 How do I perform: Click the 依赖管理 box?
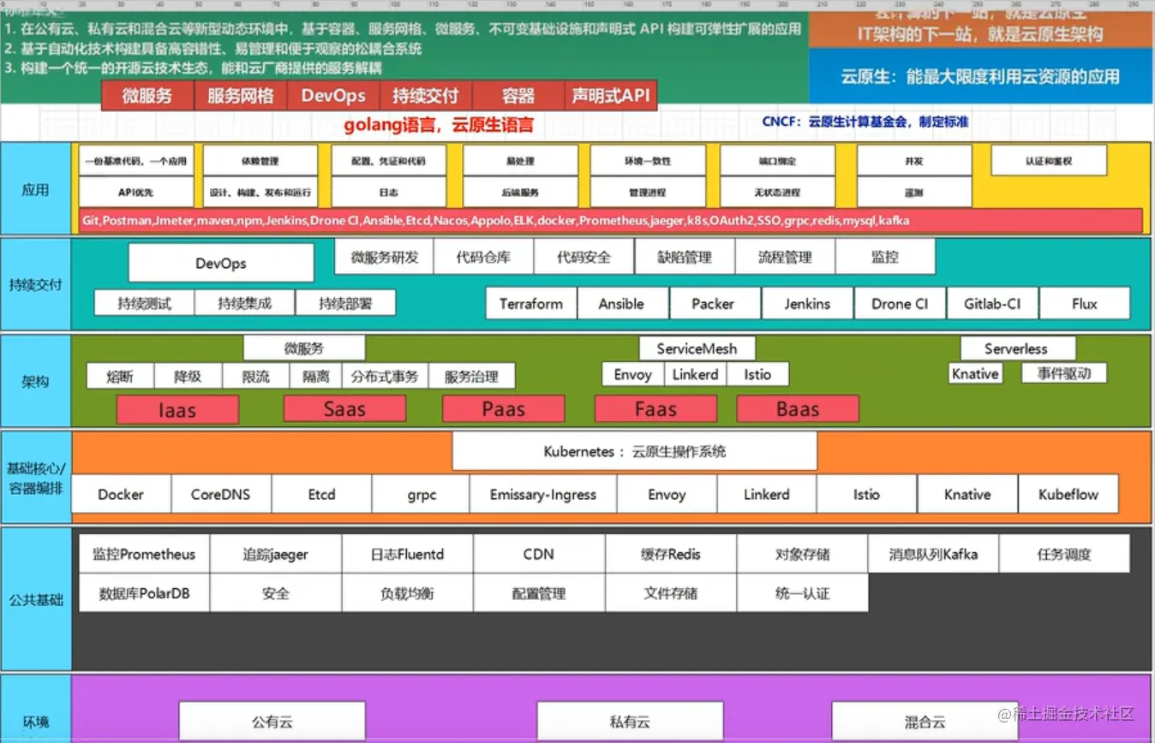point(260,161)
